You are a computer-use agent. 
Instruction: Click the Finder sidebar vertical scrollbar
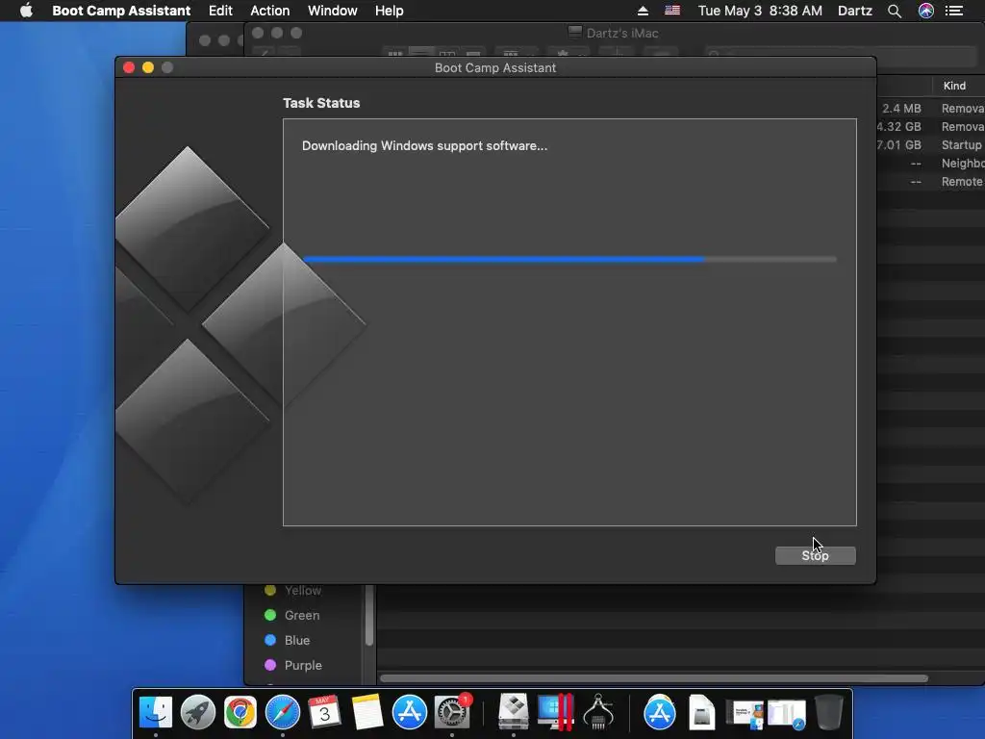pyautogui.click(x=368, y=616)
